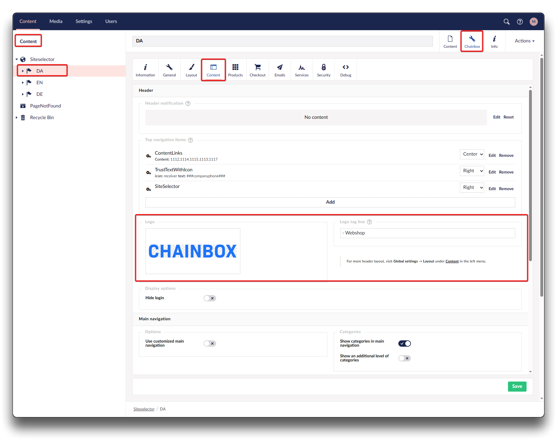Viewport: 557px width, 440px height.
Task: Click the help question mark icon
Action: click(520, 22)
